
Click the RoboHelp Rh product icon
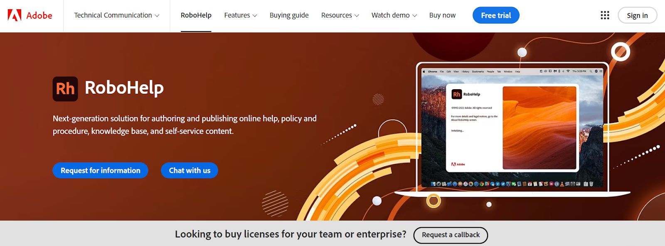point(65,89)
